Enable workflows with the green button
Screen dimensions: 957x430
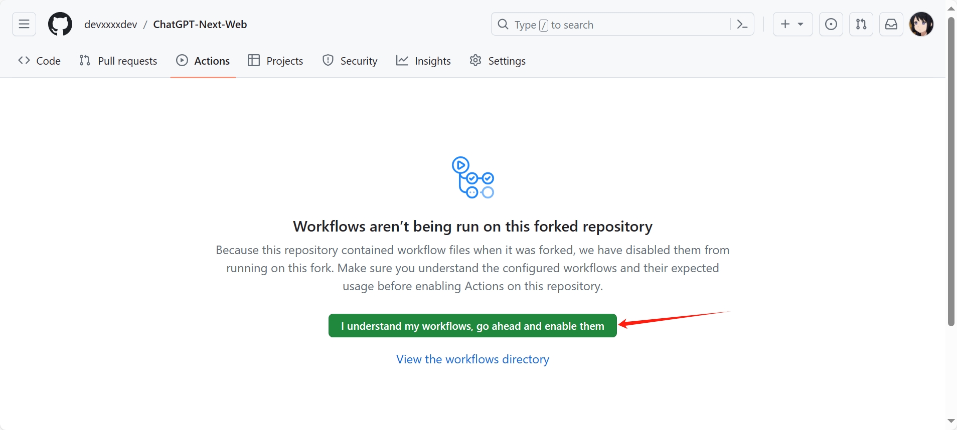click(472, 326)
